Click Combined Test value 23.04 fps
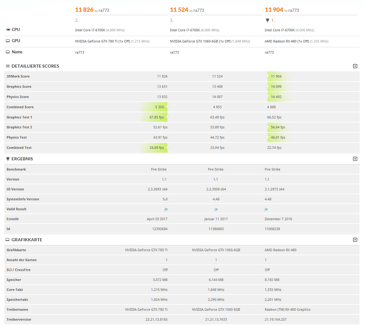 tap(217, 148)
